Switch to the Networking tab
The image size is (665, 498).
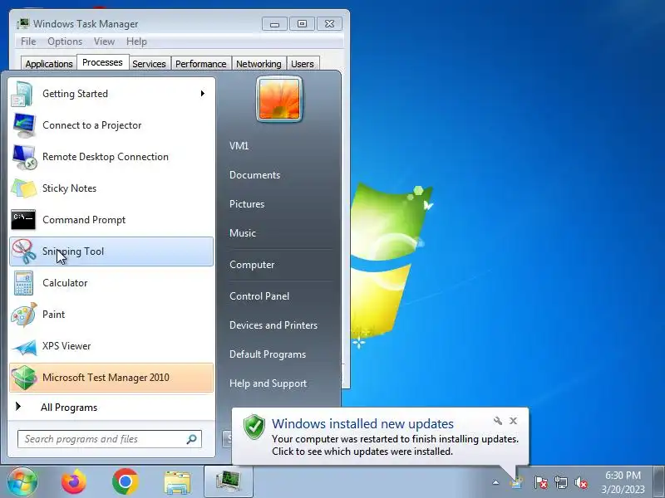pos(259,64)
